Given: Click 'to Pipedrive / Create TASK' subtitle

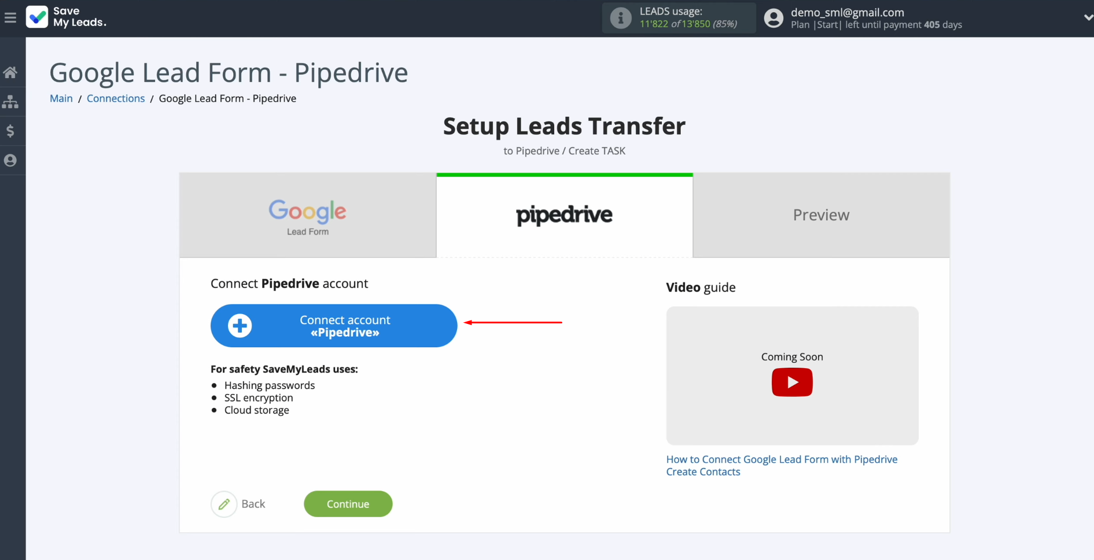Looking at the screenshot, I should [565, 151].
